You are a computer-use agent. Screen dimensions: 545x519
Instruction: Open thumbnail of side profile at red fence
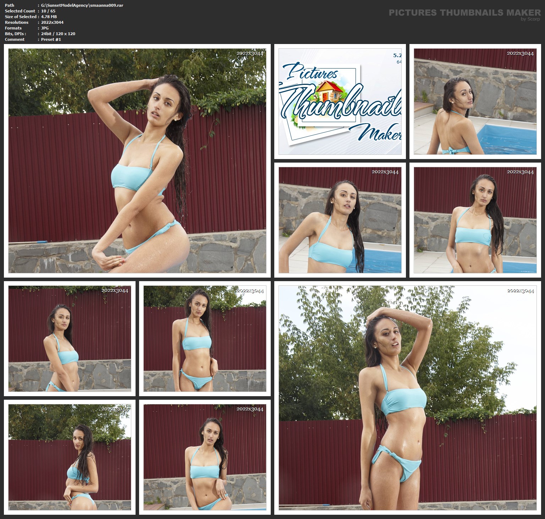click(70, 457)
